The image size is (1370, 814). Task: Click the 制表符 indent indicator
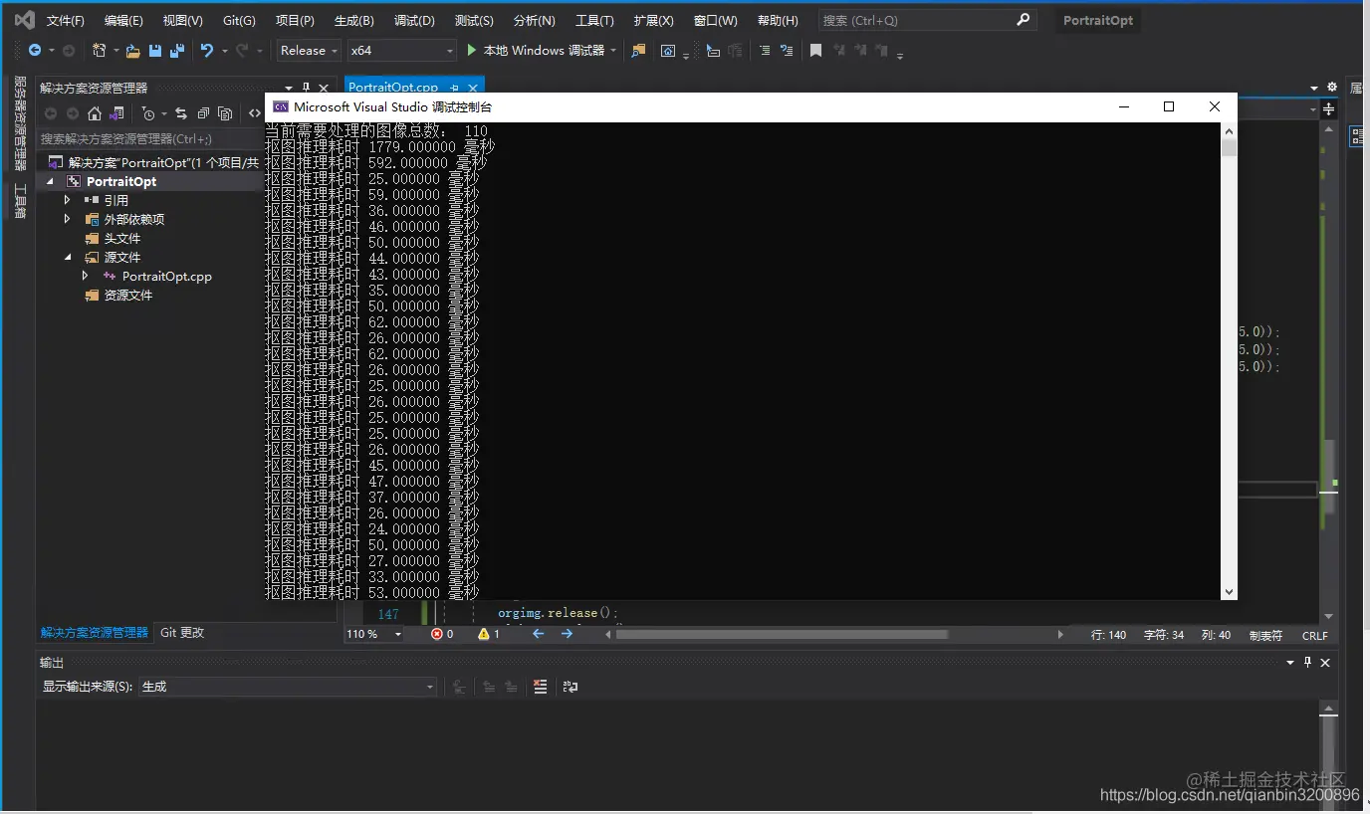point(1265,635)
